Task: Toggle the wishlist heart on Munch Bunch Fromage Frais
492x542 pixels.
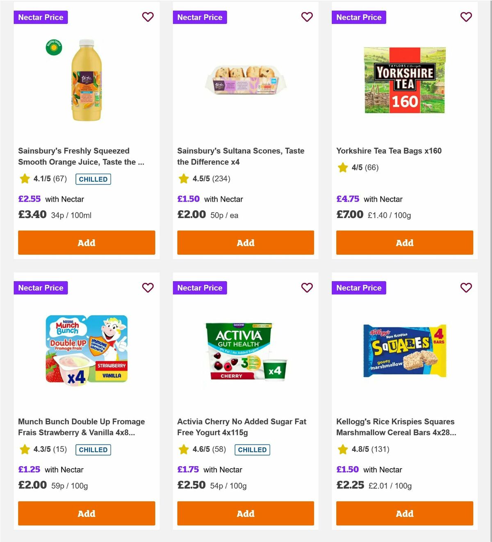Action: pyautogui.click(x=148, y=288)
